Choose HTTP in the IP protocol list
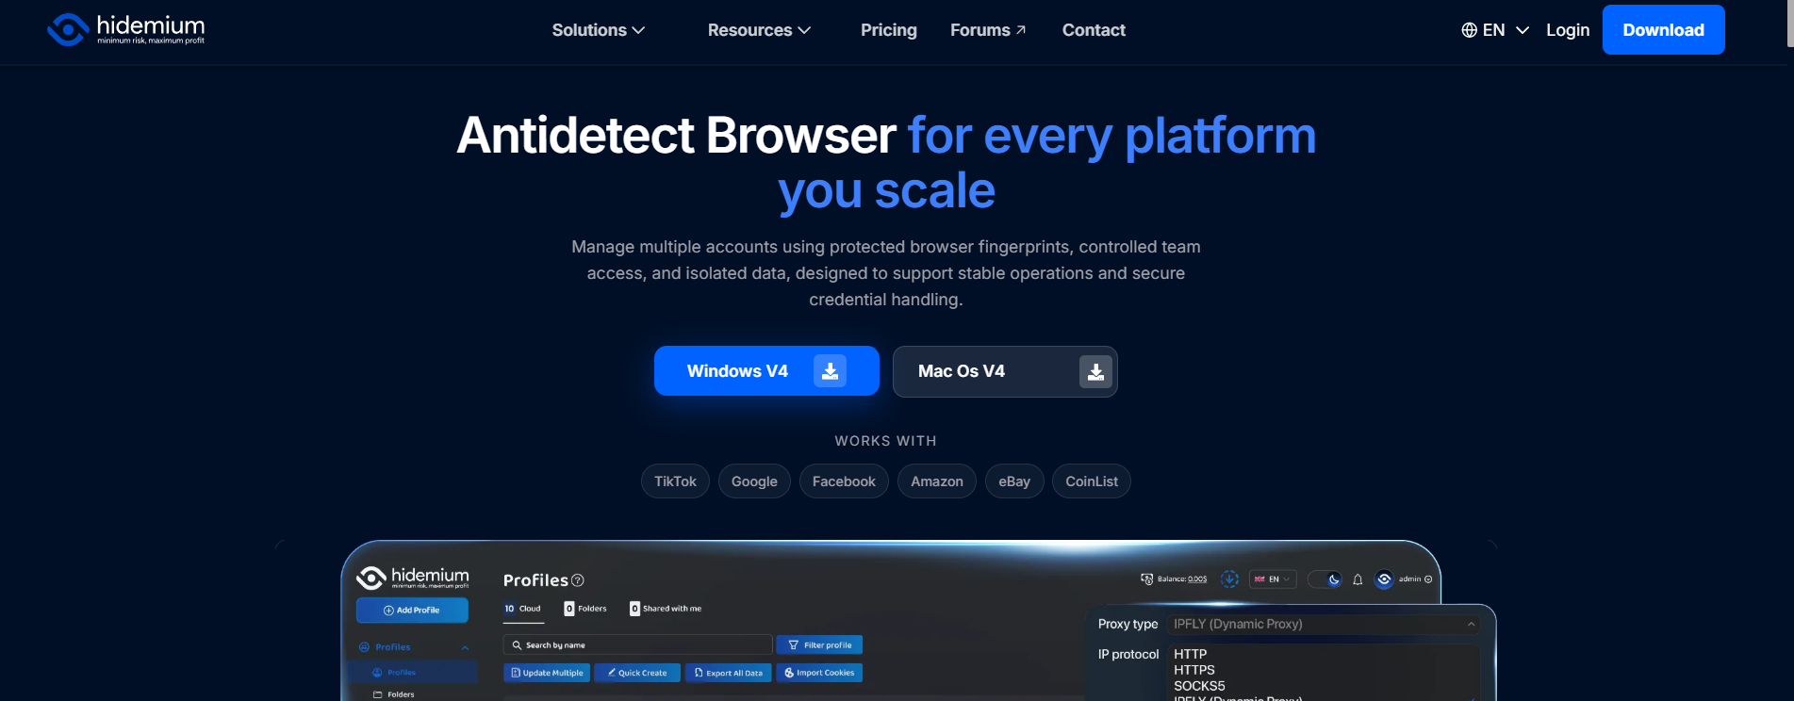This screenshot has width=1794, height=701. 1190,654
